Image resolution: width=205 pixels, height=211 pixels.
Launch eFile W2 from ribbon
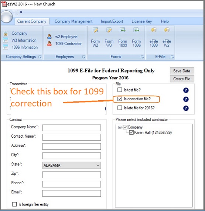[167, 37]
